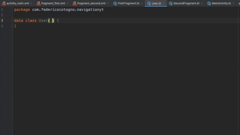Screen dimensions: 240x135
Task: Click line number 3 in the gutter
Action: [2, 21]
